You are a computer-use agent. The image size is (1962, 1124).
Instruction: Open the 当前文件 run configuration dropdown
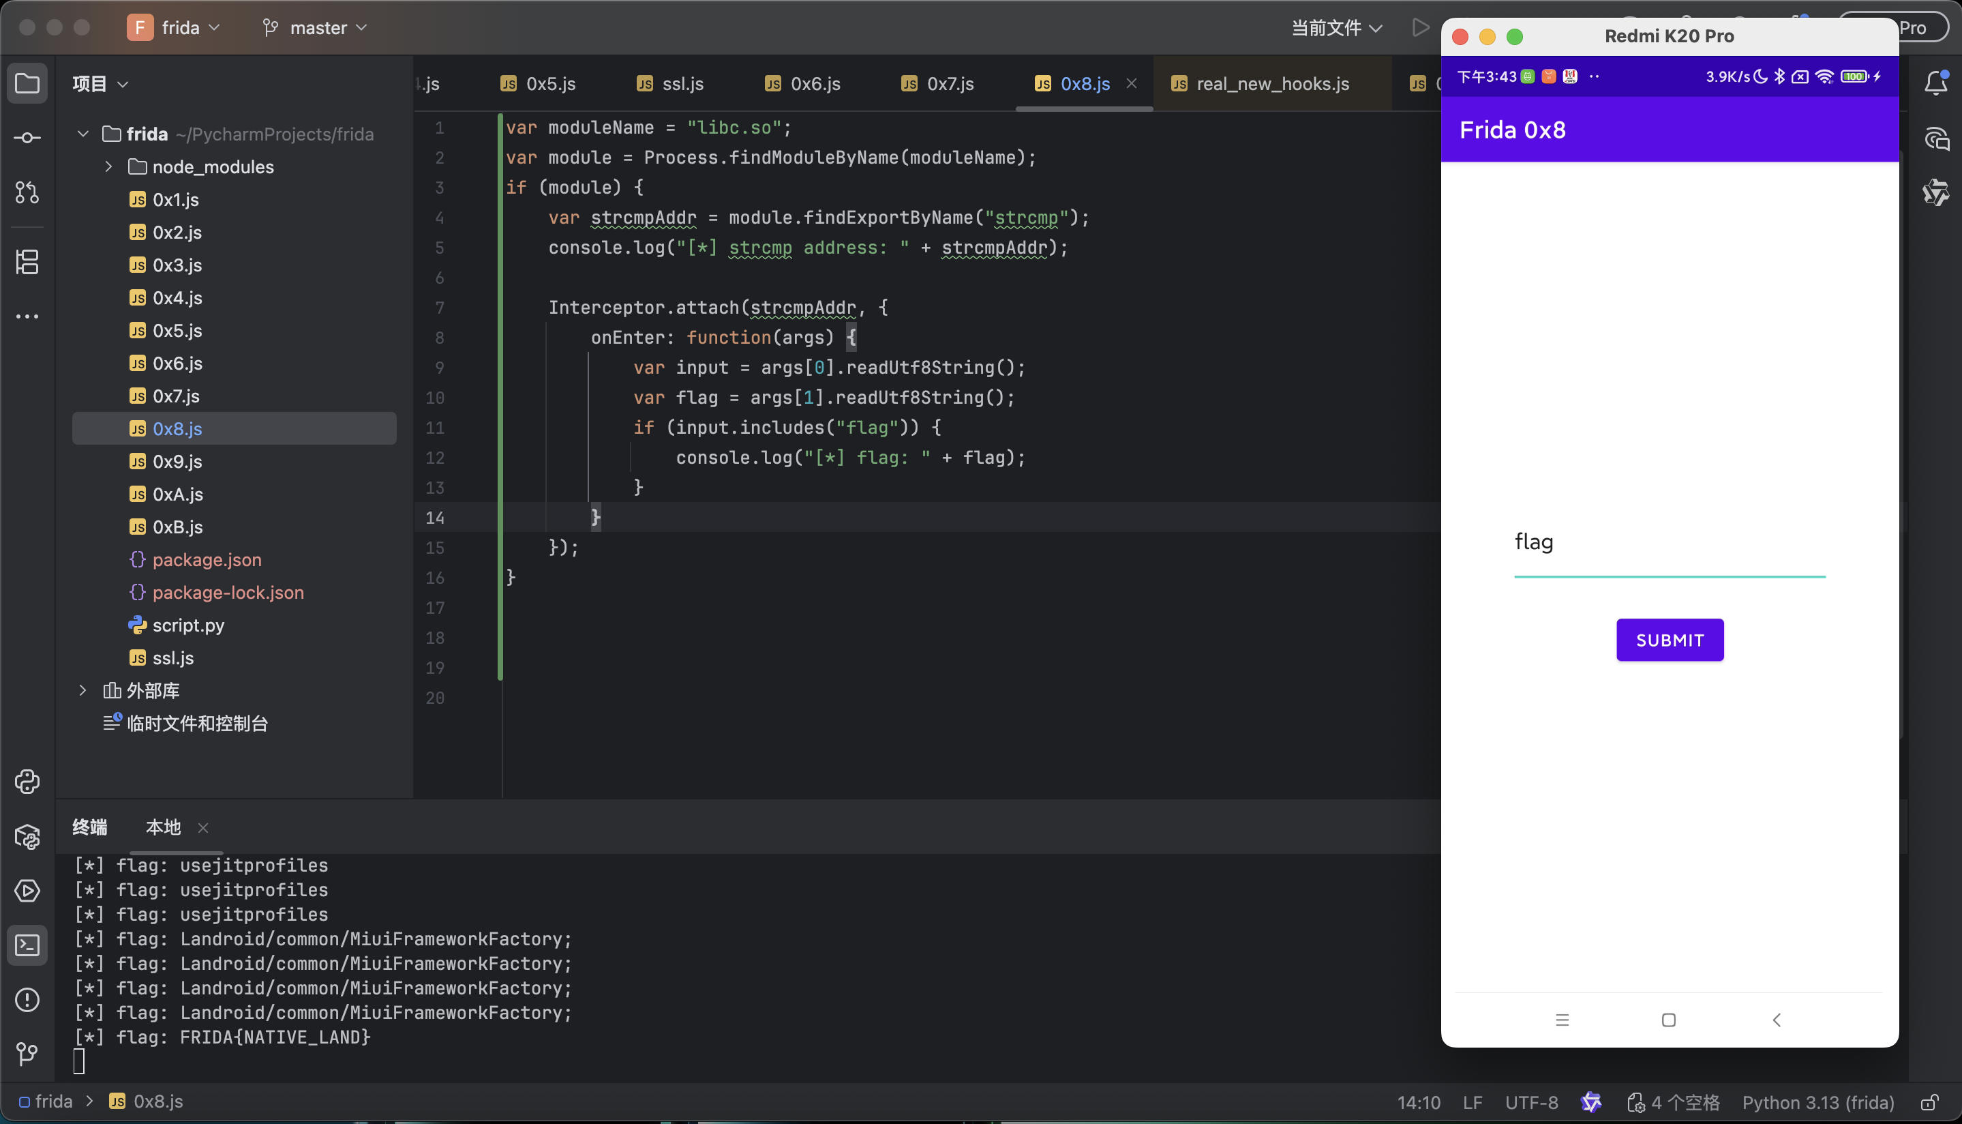(1336, 28)
